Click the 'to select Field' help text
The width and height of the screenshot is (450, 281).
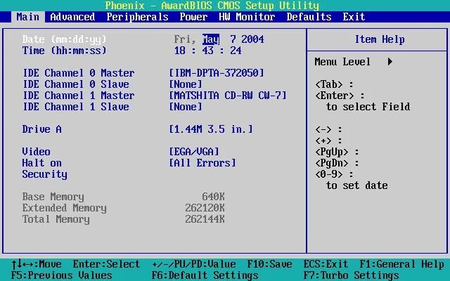(x=368, y=107)
